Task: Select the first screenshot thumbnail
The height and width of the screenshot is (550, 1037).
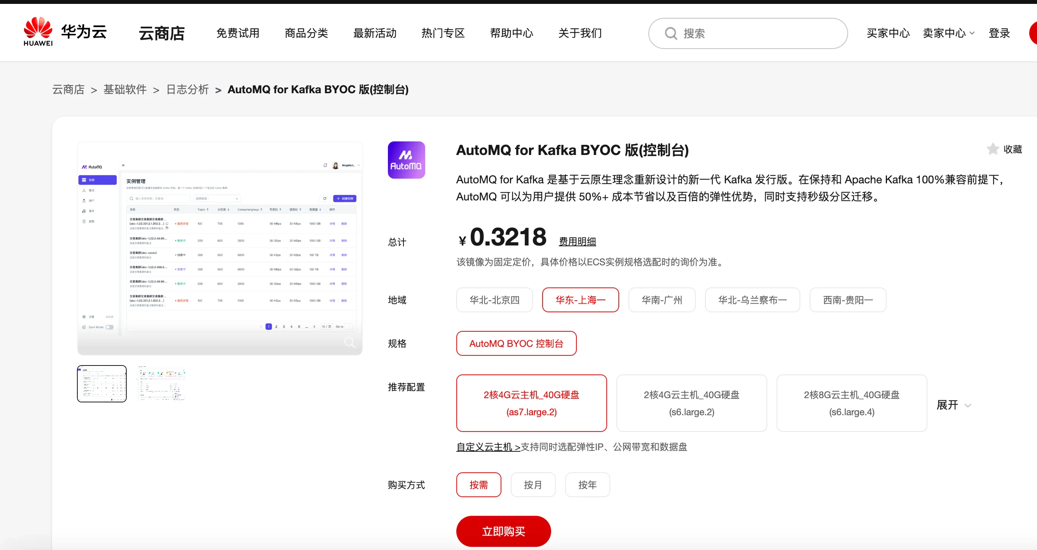Action: click(x=102, y=383)
